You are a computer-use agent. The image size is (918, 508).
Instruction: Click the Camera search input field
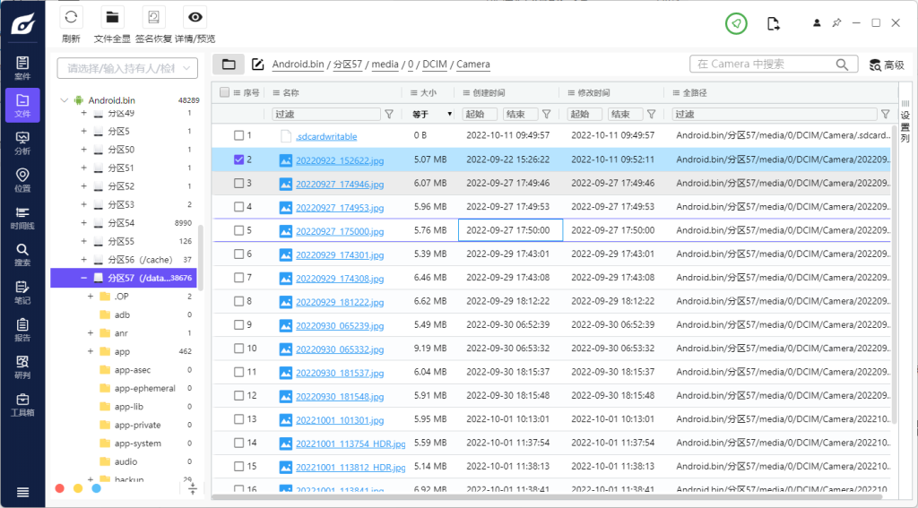point(762,65)
